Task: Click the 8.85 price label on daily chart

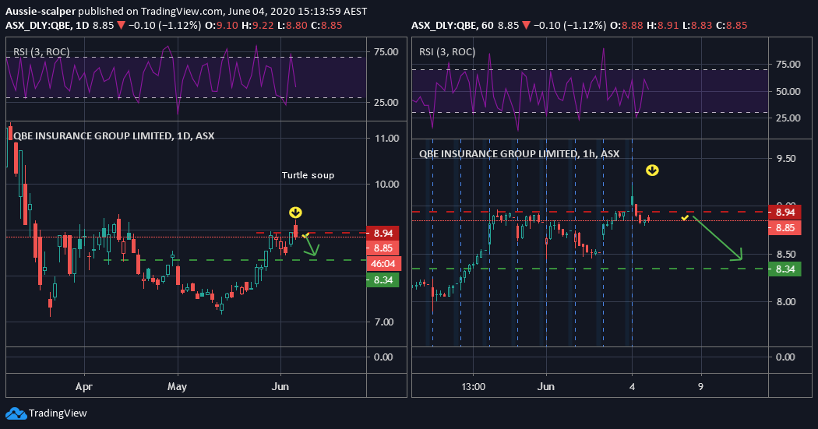Action: click(383, 248)
